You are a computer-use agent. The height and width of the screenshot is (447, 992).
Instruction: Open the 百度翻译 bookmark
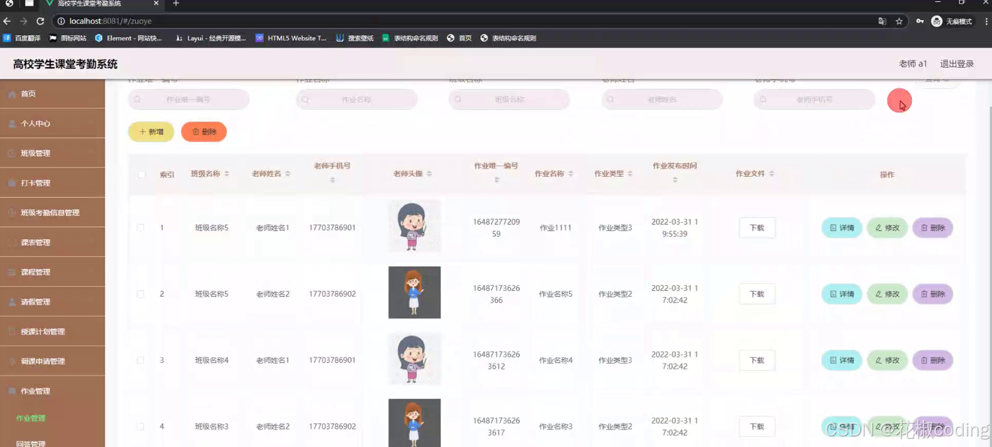click(x=22, y=38)
